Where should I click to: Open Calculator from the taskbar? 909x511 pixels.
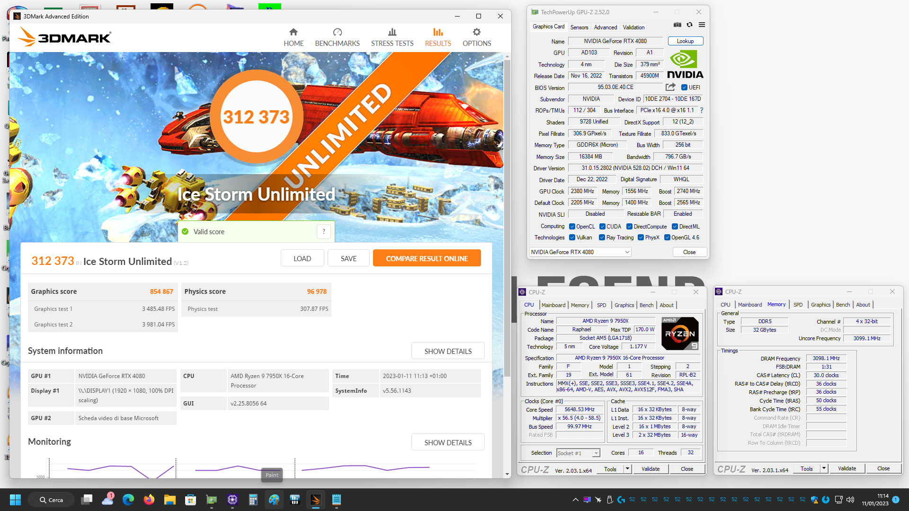(x=253, y=500)
